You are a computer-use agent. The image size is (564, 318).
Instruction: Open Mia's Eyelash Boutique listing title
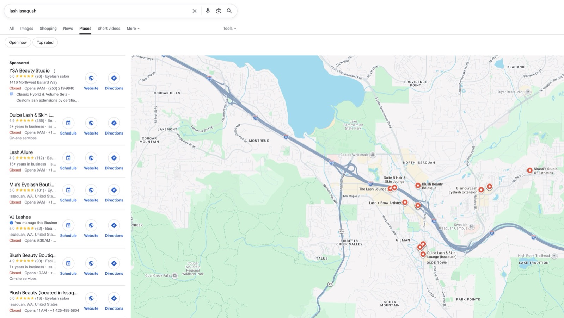[32, 185]
